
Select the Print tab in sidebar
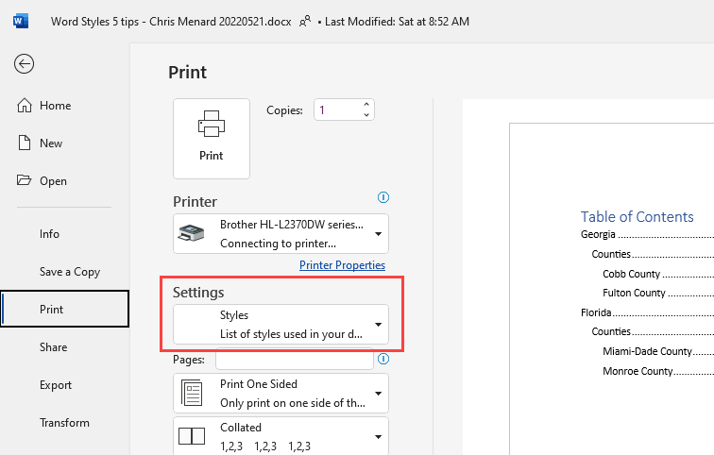tap(64, 309)
